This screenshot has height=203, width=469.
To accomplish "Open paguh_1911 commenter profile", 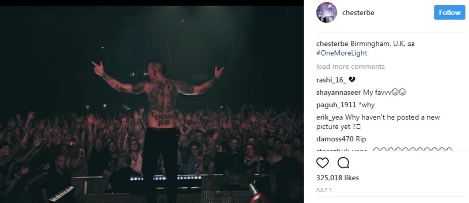I will (336, 105).
